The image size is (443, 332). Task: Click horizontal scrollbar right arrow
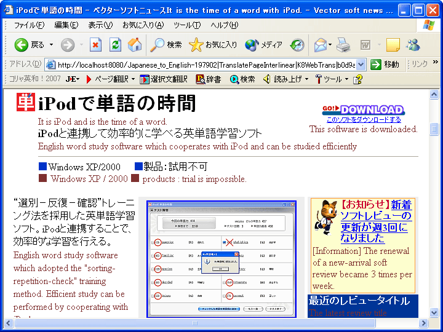pos(423,323)
